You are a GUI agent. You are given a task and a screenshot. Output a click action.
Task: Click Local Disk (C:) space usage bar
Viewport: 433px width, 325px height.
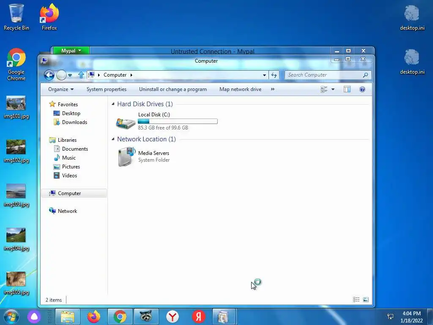pos(178,121)
